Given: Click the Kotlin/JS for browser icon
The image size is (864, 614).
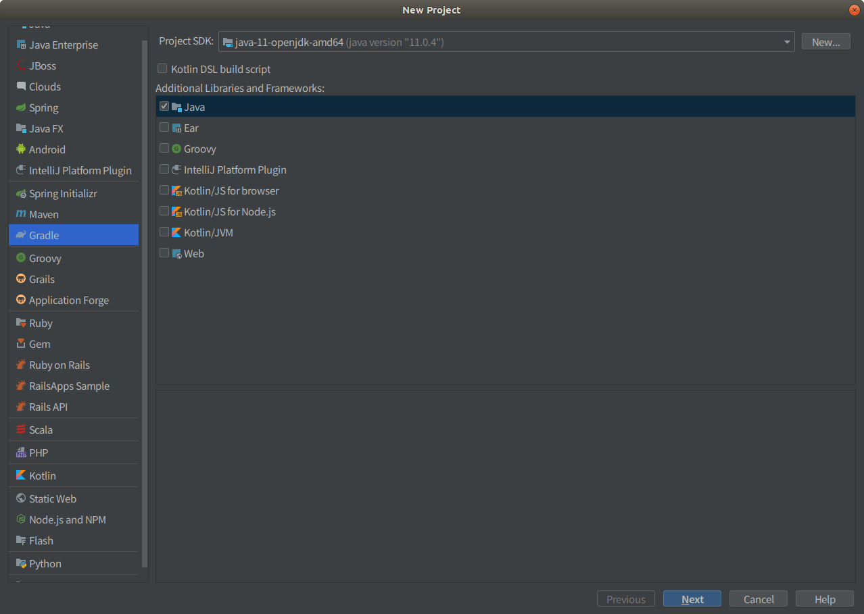Looking at the screenshot, I should pyautogui.click(x=176, y=191).
